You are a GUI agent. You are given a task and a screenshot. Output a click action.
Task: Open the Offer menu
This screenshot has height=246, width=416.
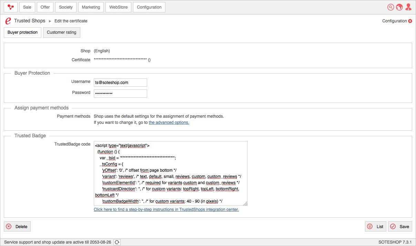pyautogui.click(x=45, y=7)
